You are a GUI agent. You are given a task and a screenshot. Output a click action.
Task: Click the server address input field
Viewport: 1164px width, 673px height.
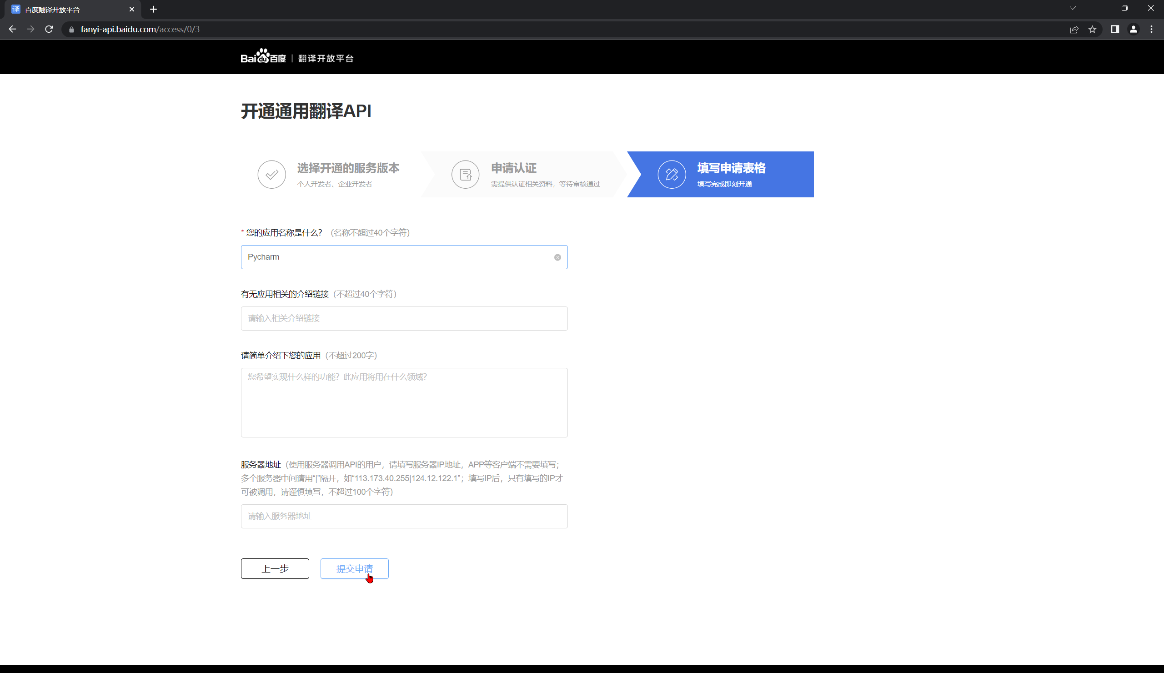pos(404,516)
